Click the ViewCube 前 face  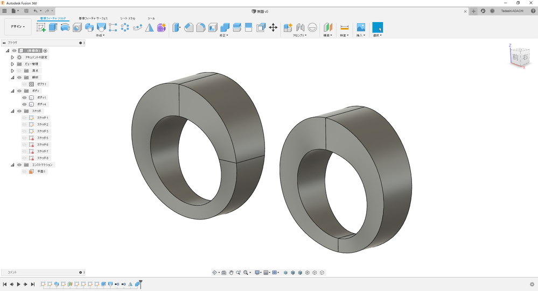516,57
